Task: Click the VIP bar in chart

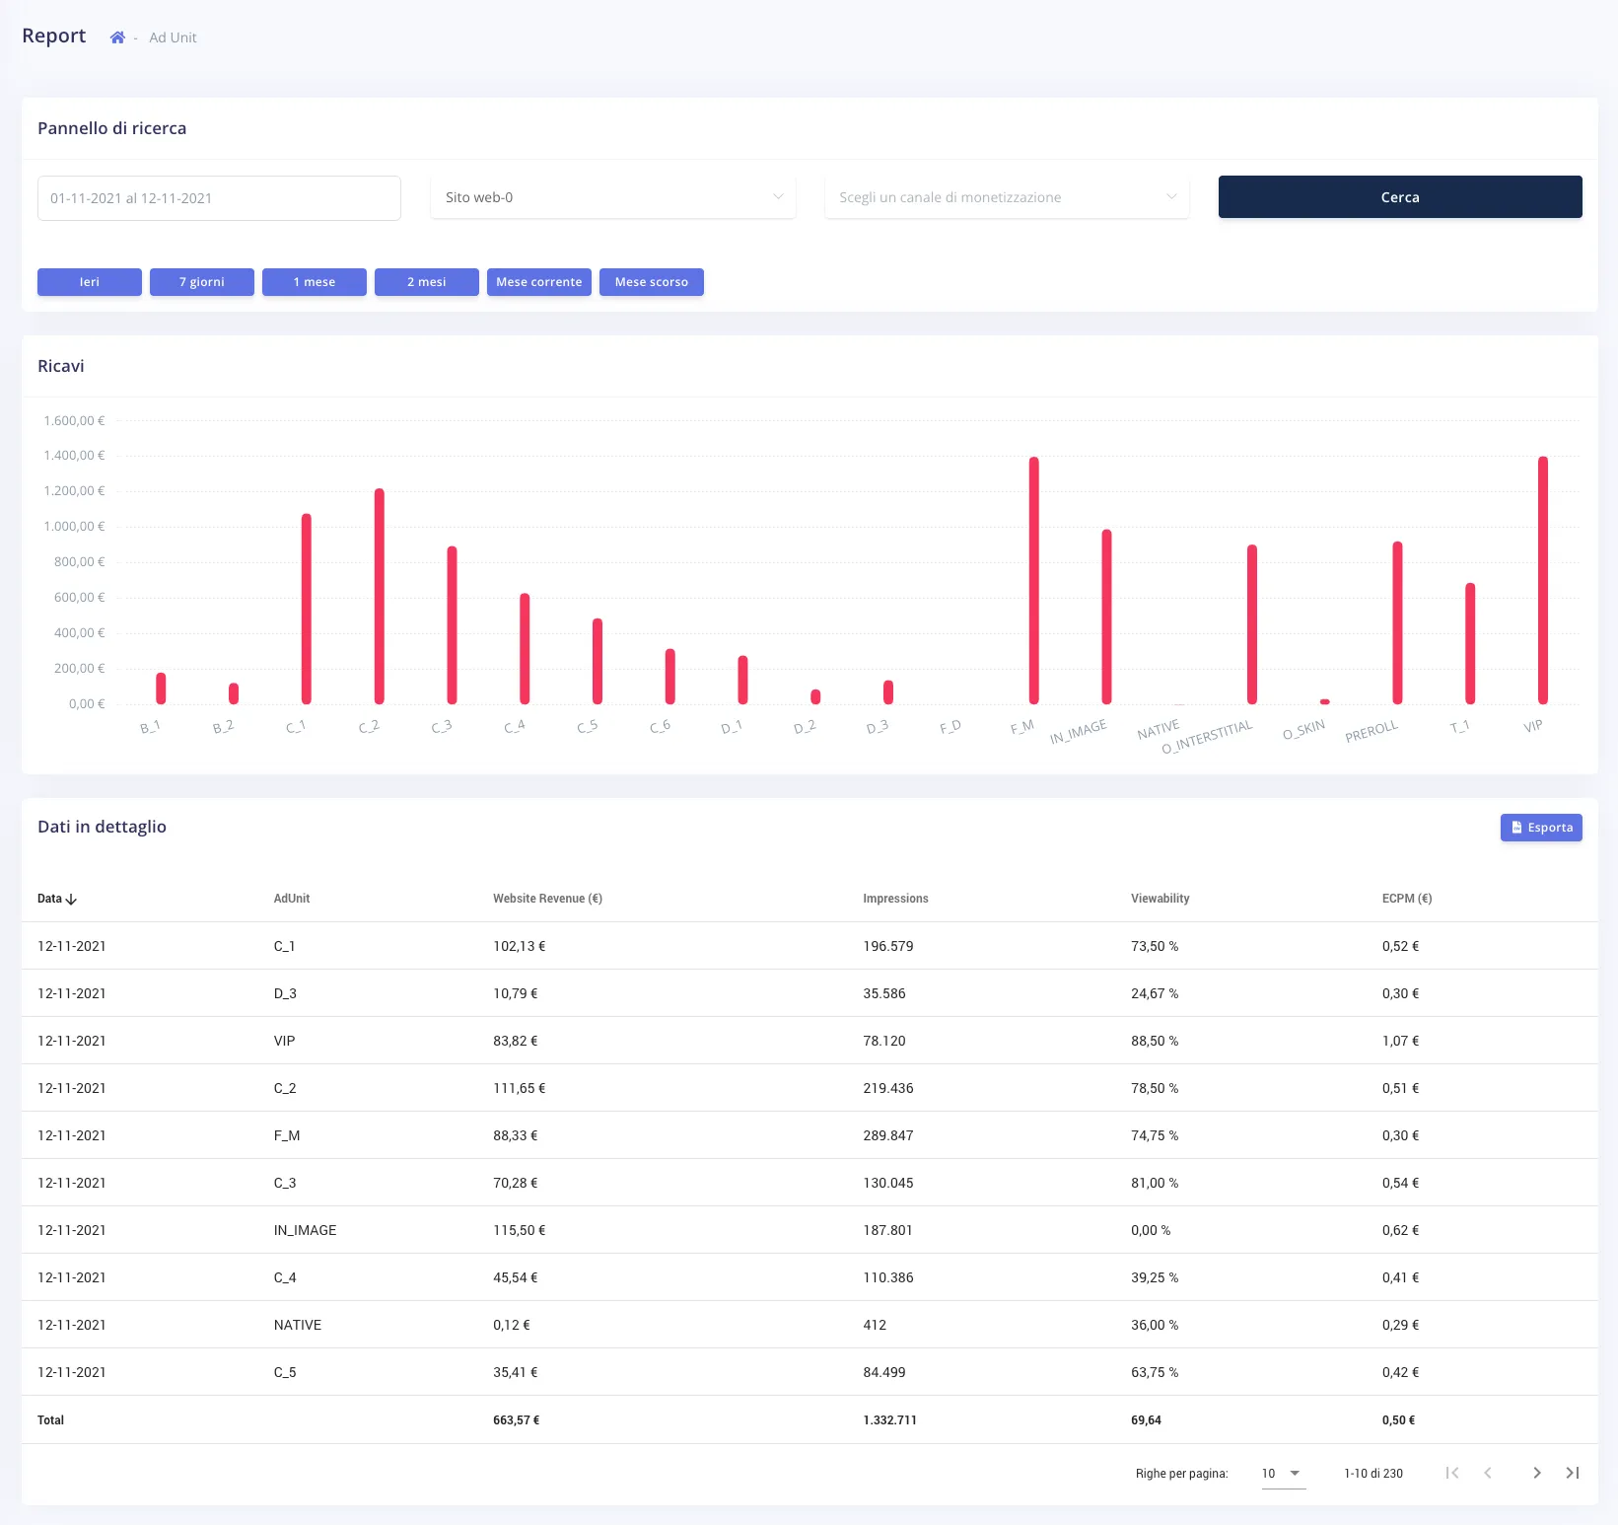Action: click(1543, 580)
